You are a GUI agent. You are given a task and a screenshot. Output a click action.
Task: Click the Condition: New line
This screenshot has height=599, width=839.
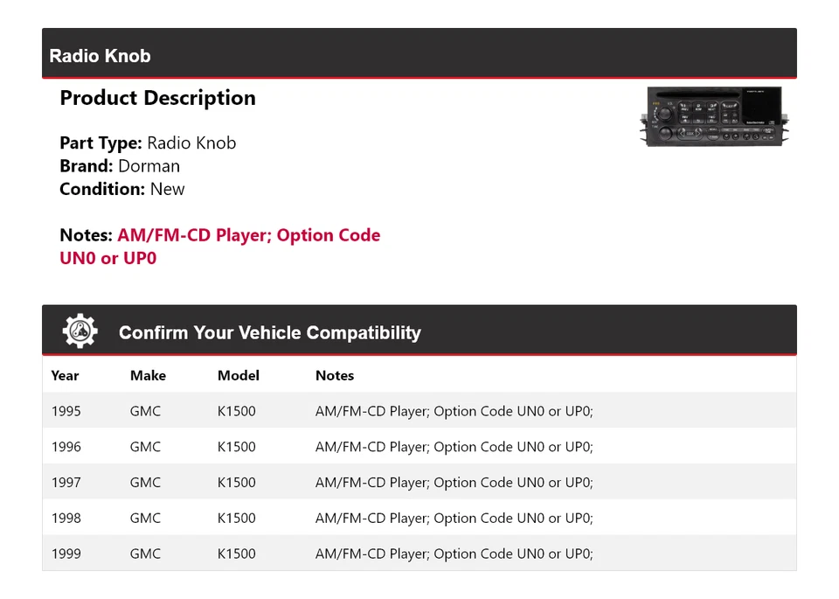tap(122, 189)
